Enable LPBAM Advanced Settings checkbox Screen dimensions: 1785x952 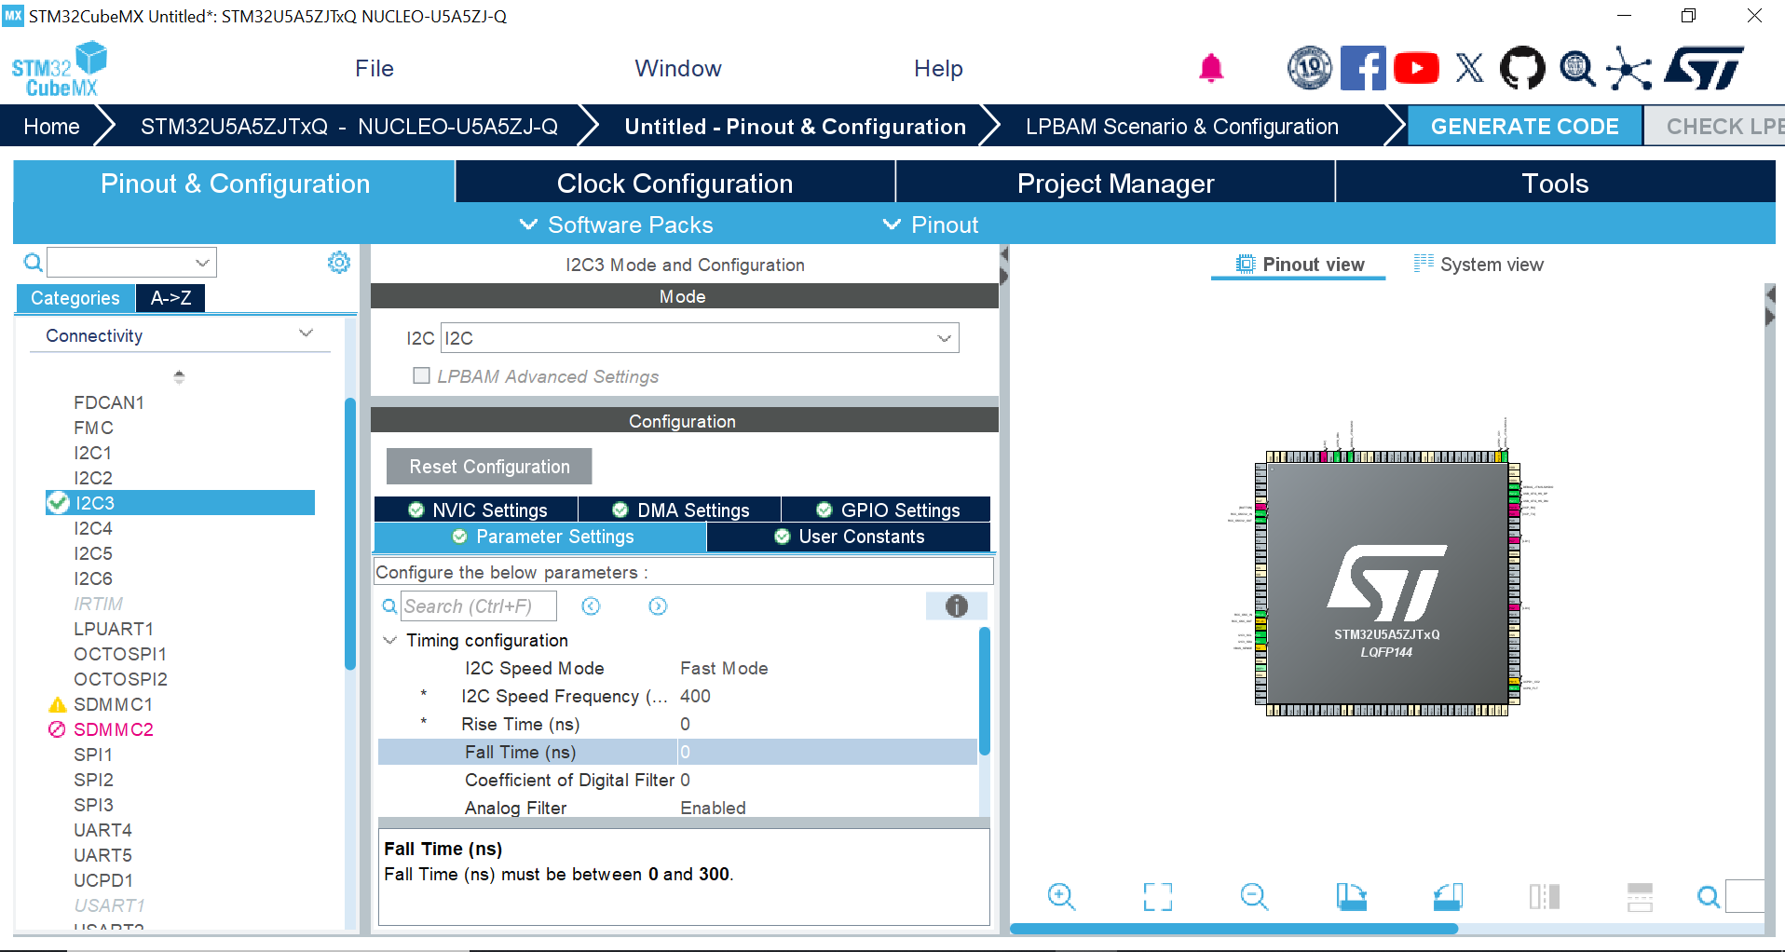coord(422,375)
